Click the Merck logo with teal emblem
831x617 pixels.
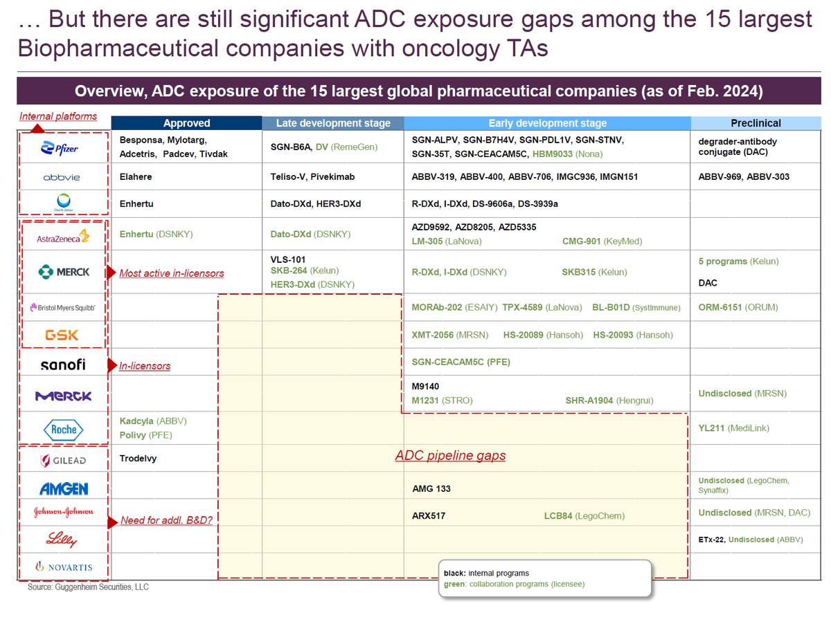tap(63, 271)
